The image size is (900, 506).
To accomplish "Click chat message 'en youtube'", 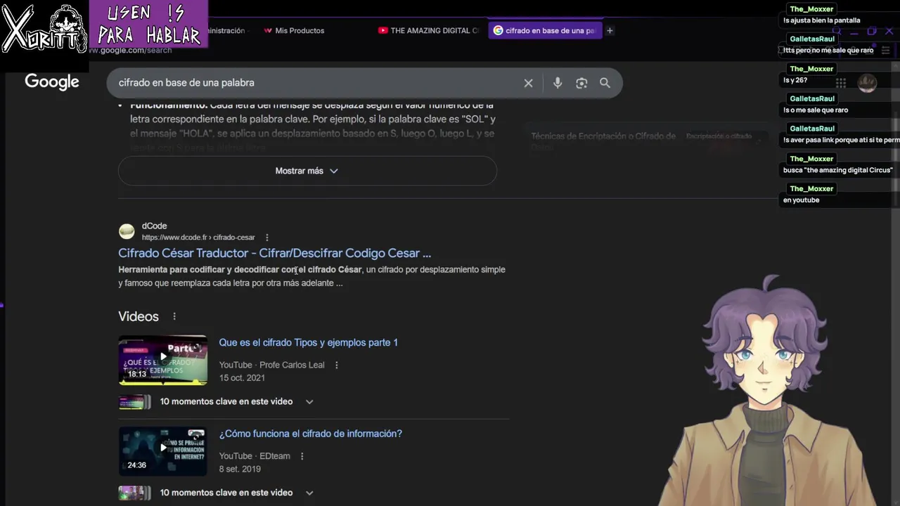I will coord(801,200).
